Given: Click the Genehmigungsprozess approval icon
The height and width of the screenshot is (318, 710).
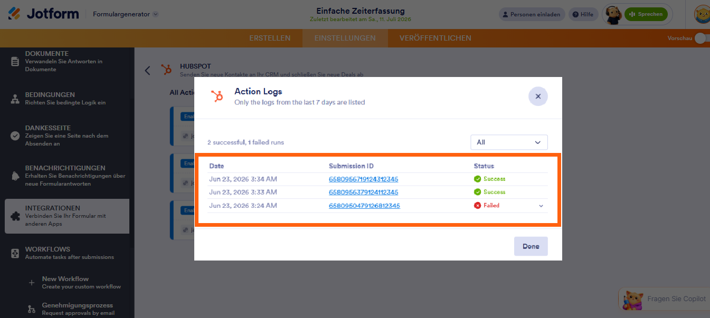Looking at the screenshot, I should pyautogui.click(x=31, y=309).
